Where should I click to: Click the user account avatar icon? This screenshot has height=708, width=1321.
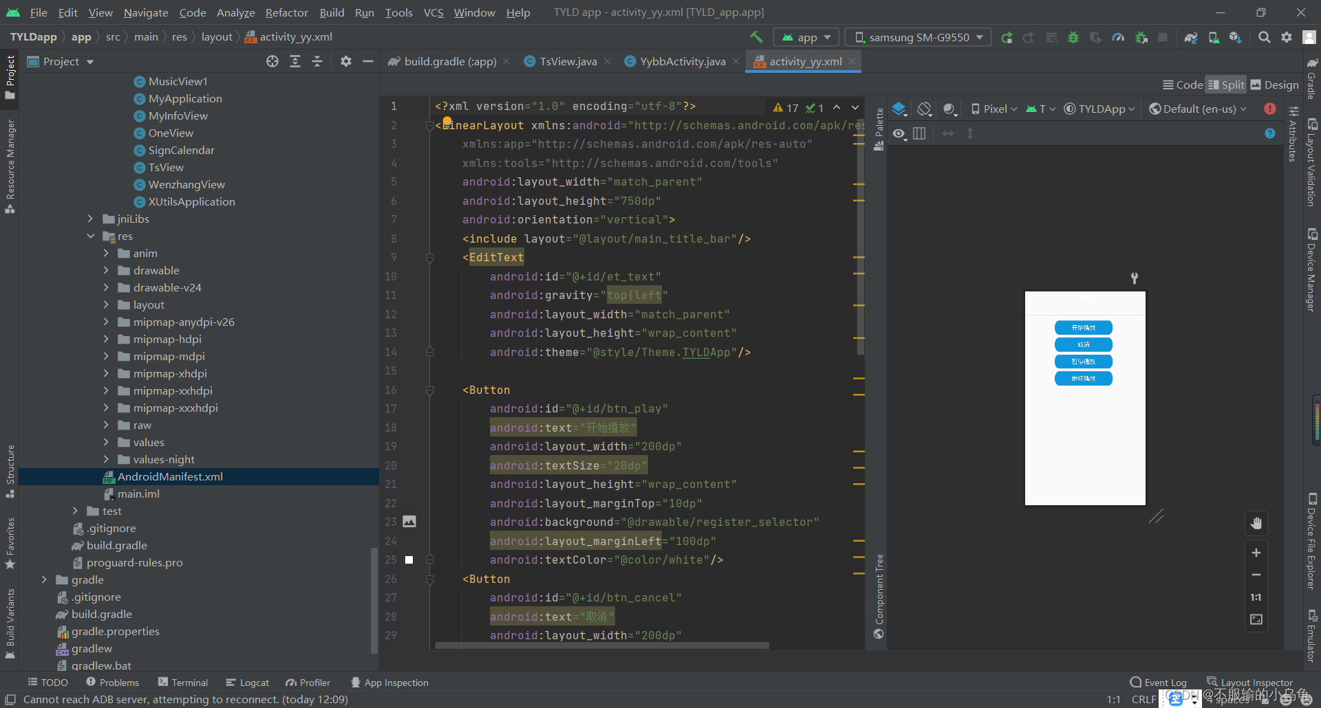tap(1309, 38)
